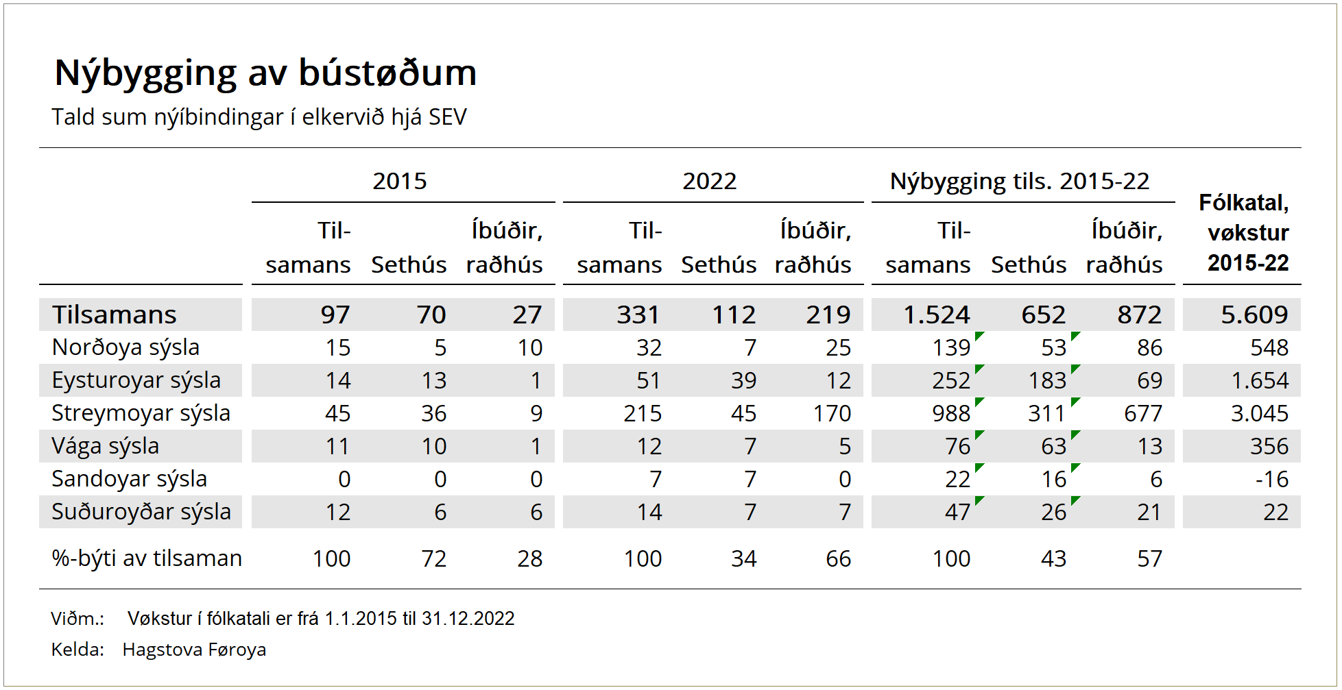The width and height of the screenshot is (1342, 690).
Task: Select Sandoyar sýsla's -16 population cell
Action: [1271, 479]
